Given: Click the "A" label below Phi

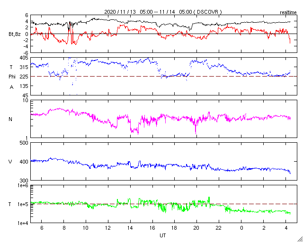Looking at the screenshot, I should (11, 87).
